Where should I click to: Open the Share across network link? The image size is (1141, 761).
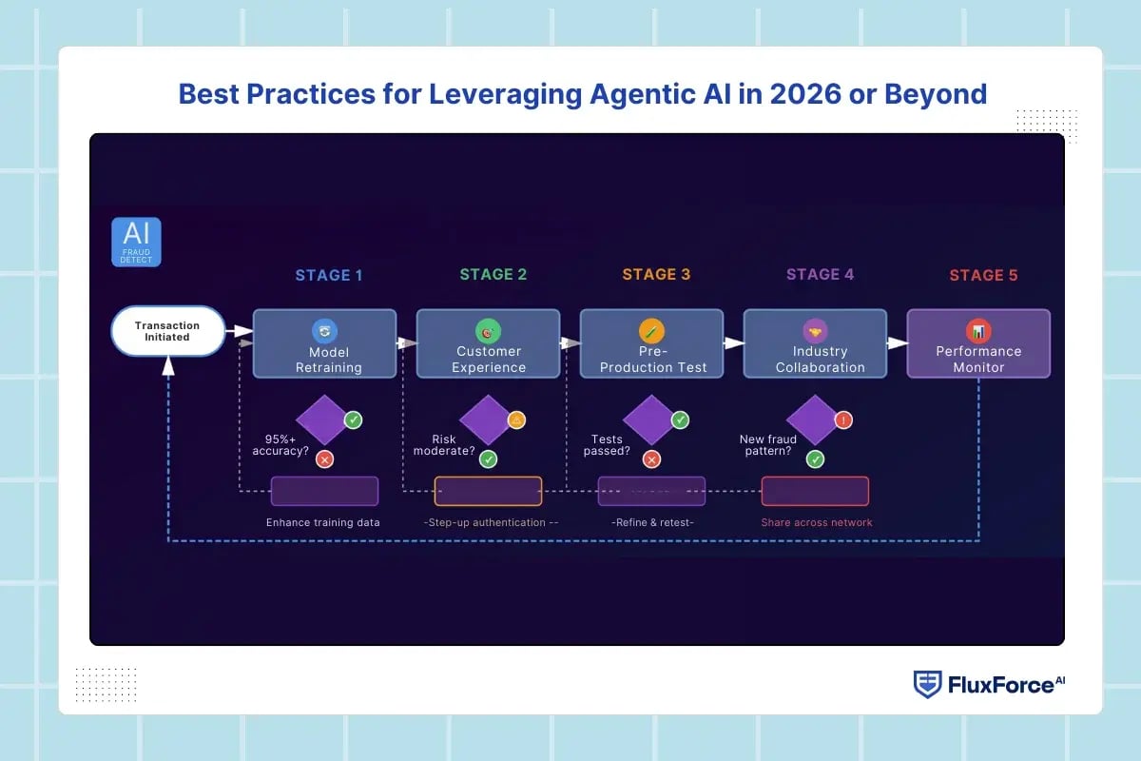(815, 522)
